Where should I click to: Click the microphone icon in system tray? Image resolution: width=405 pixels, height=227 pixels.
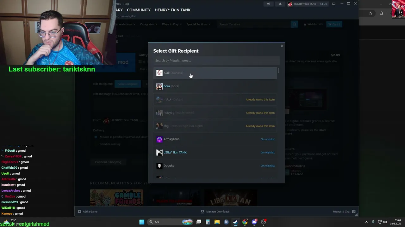coord(373,222)
